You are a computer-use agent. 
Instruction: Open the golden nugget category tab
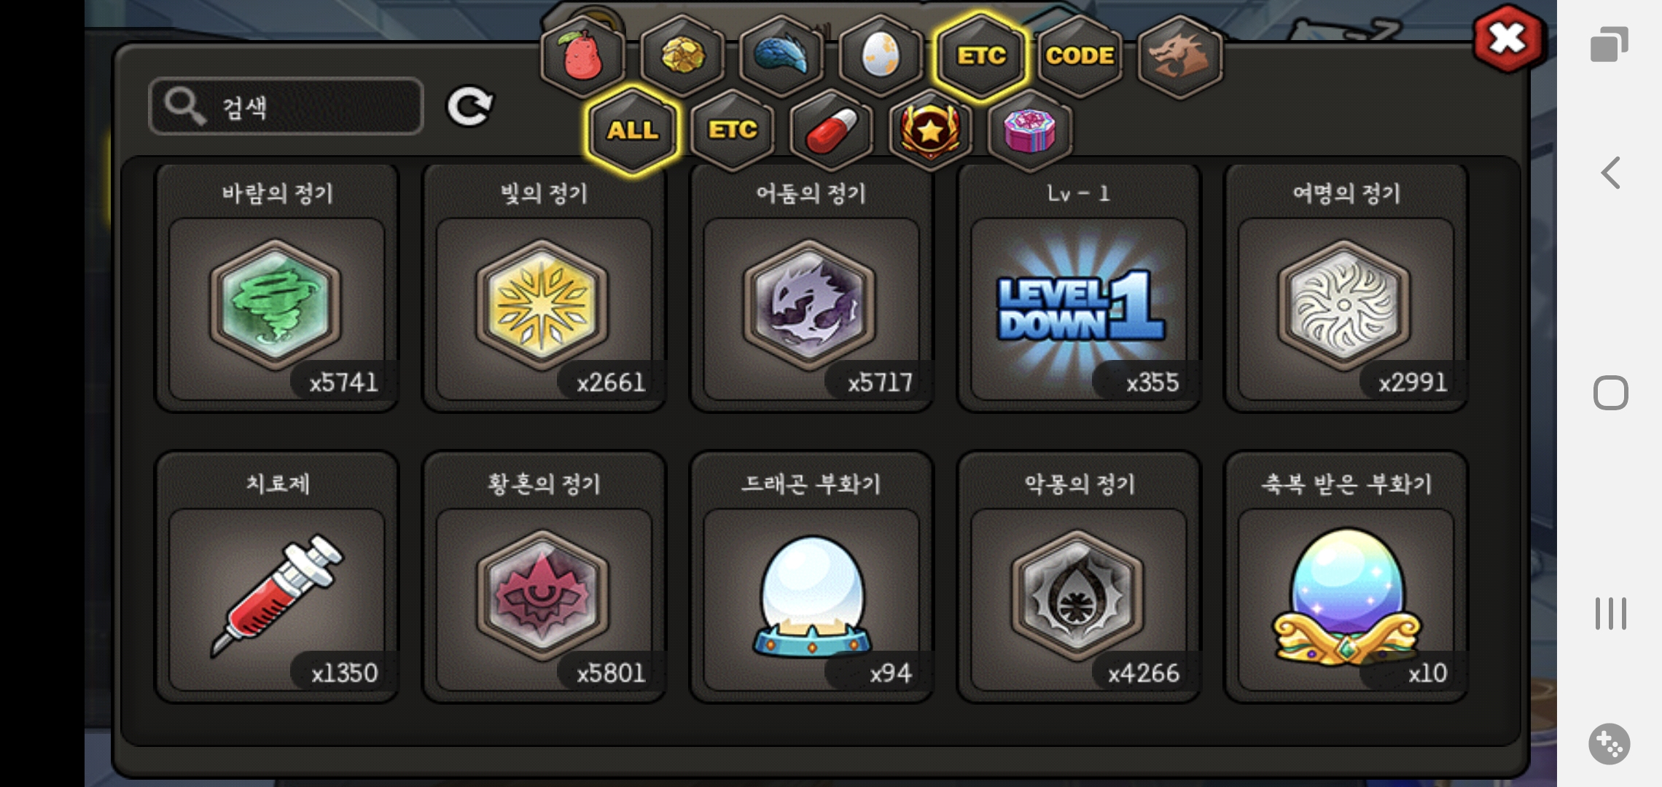click(x=682, y=56)
